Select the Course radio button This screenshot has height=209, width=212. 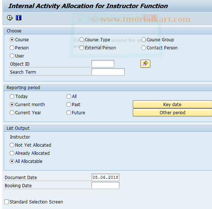[x=12, y=40]
